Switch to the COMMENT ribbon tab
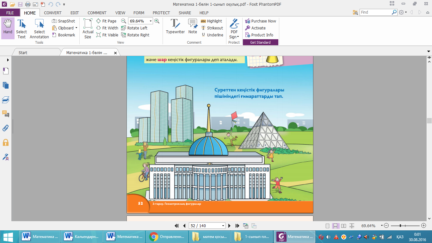The height and width of the screenshot is (243, 432). tap(97, 13)
